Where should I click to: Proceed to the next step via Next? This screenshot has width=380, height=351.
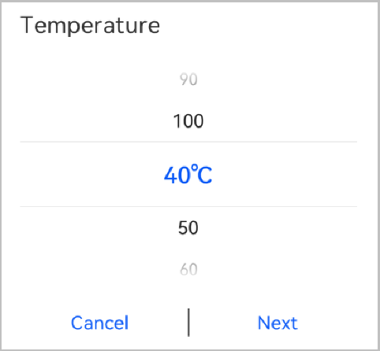[278, 323]
